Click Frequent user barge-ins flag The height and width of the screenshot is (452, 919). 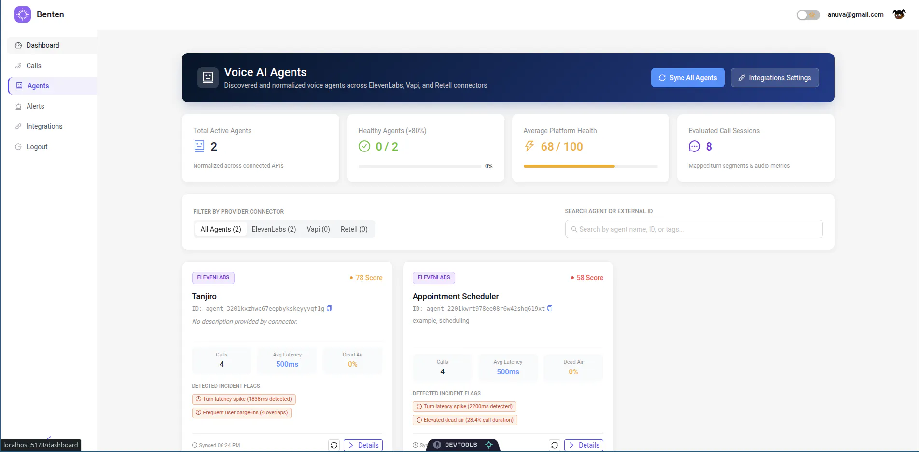point(242,412)
